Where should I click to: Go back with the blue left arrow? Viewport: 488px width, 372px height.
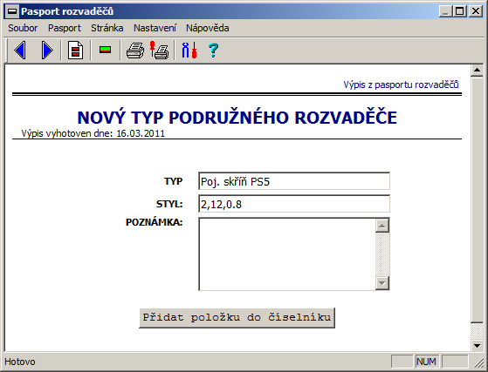(x=19, y=50)
